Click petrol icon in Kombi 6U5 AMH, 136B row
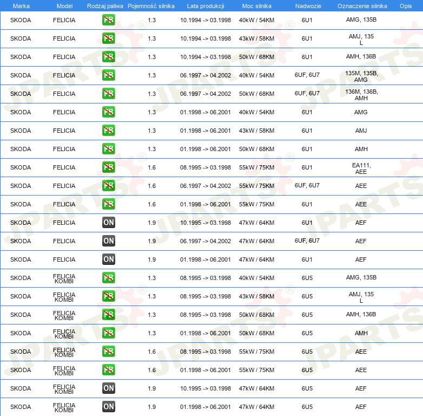This screenshot has width=423, height=416. [x=108, y=314]
